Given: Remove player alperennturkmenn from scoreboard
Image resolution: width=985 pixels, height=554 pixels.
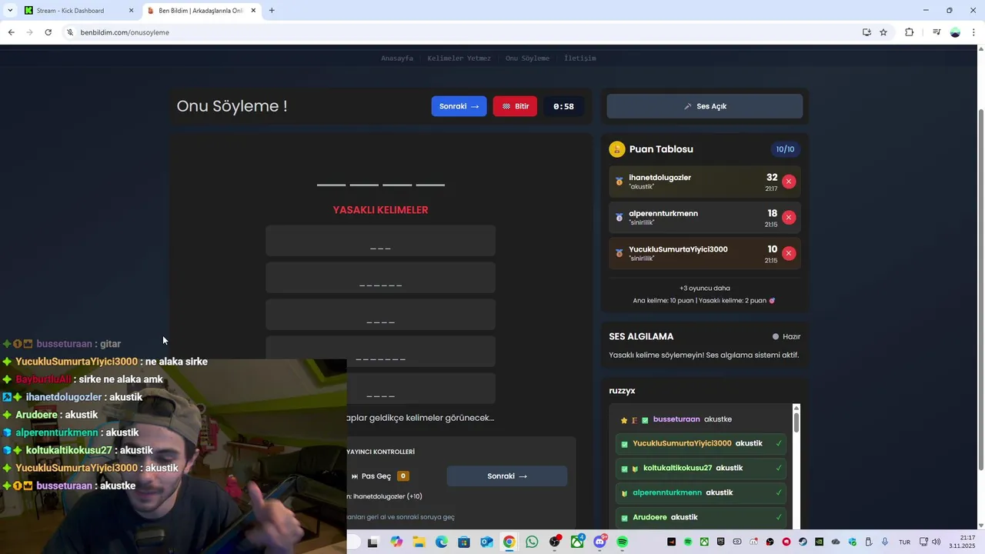Looking at the screenshot, I should 789,218.
